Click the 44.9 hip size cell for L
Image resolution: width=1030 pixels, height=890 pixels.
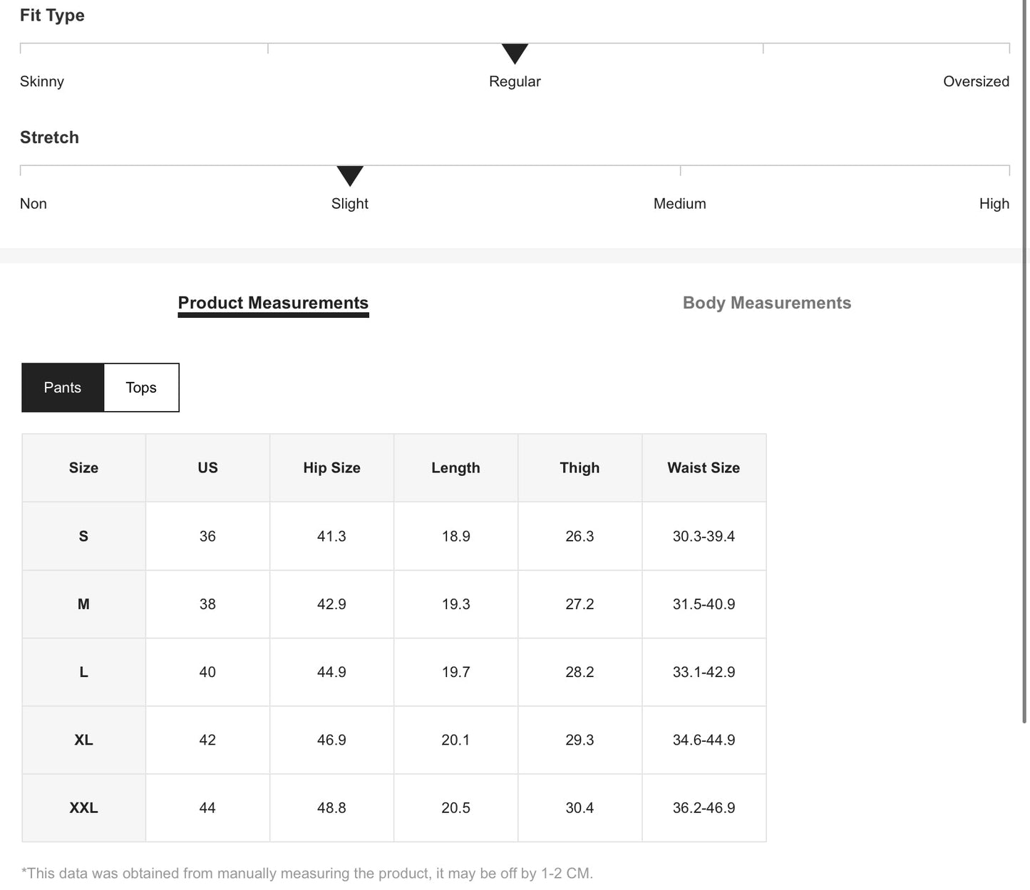(x=331, y=672)
